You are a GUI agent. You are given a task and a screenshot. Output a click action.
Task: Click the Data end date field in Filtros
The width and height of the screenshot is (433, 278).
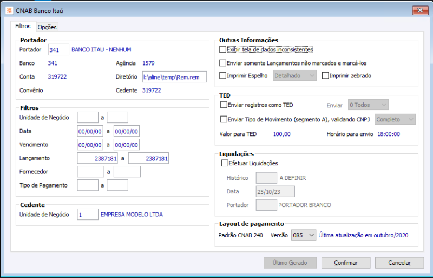pyautogui.click(x=127, y=131)
